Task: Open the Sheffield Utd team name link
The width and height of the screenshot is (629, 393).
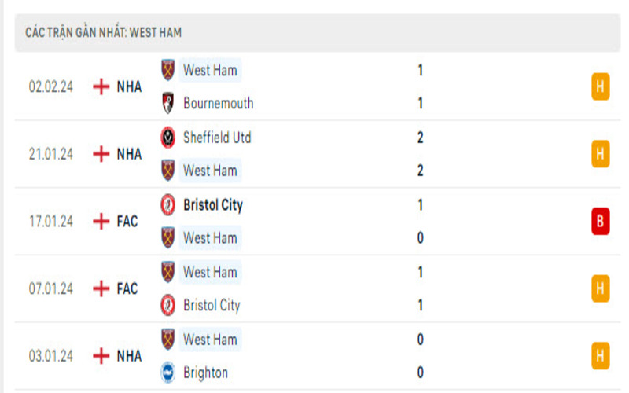Action: [217, 138]
